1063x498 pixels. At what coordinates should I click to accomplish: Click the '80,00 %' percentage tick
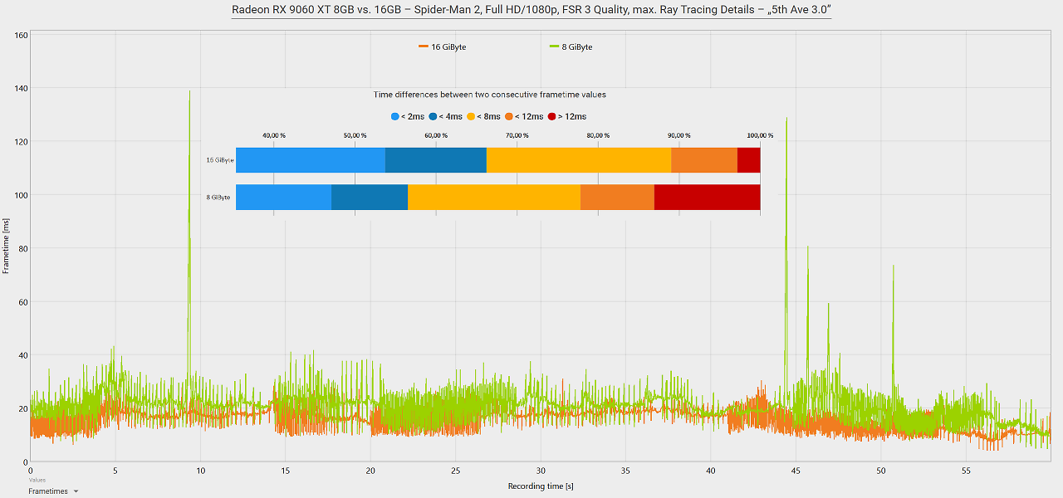[599, 135]
